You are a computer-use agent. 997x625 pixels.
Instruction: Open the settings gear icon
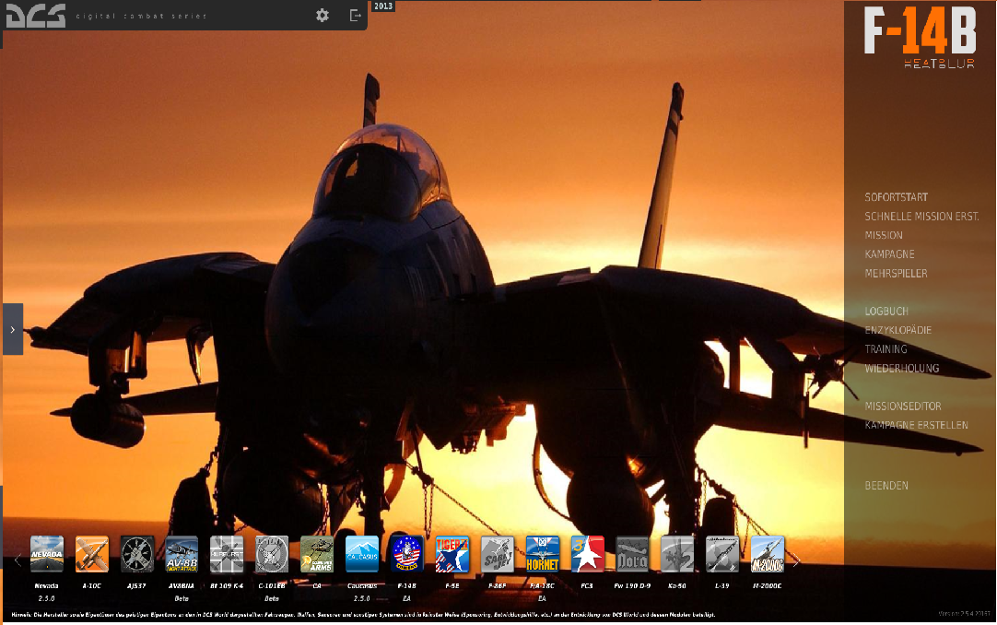click(323, 16)
